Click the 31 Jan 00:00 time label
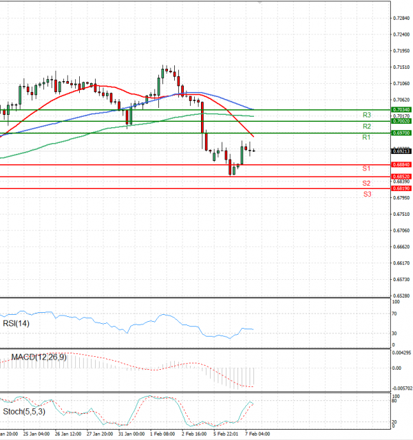 click(x=131, y=434)
